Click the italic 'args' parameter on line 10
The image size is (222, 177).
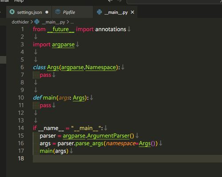click(64, 98)
